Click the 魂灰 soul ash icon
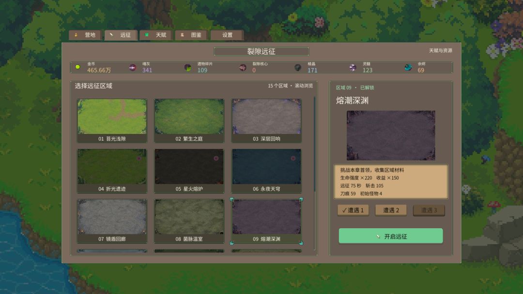Viewport: 523px width, 294px height. 132,68
